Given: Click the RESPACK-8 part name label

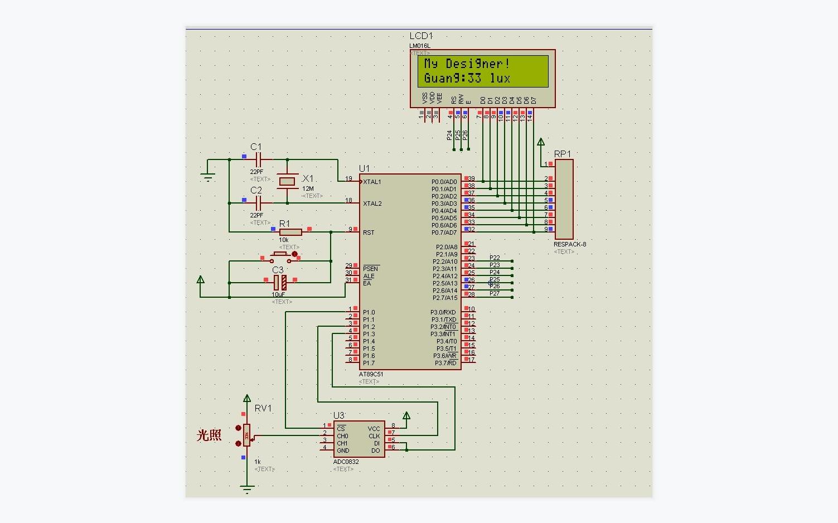Looking at the screenshot, I should coord(570,244).
